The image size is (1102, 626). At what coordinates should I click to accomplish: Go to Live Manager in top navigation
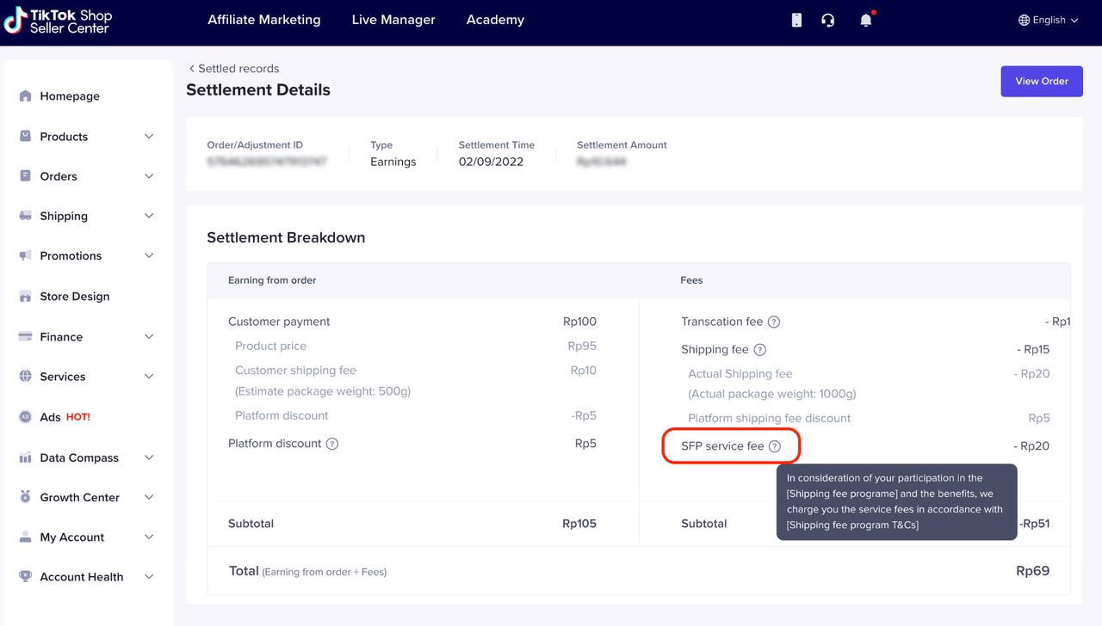[393, 20]
